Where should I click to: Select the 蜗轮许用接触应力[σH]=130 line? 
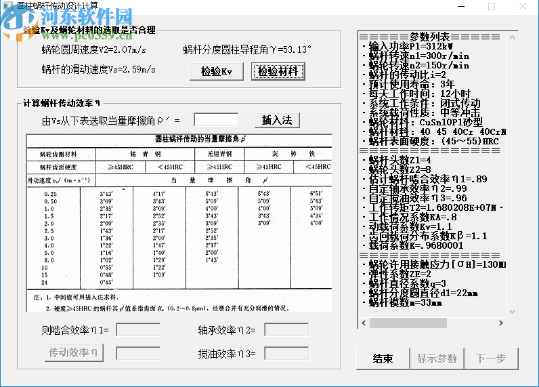434,264
